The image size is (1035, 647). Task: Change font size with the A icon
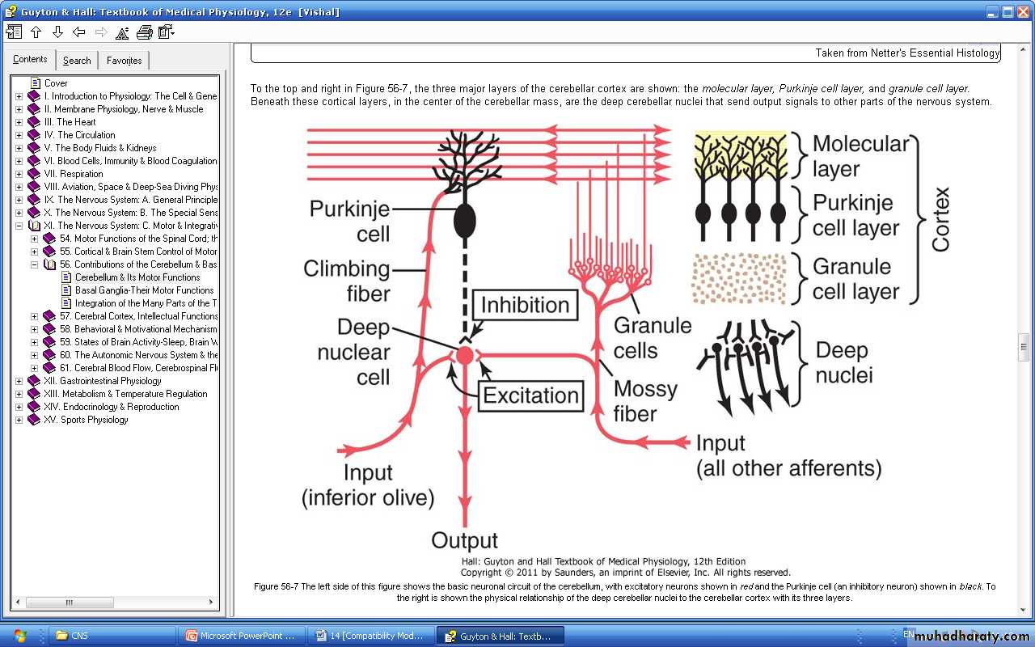point(122,32)
